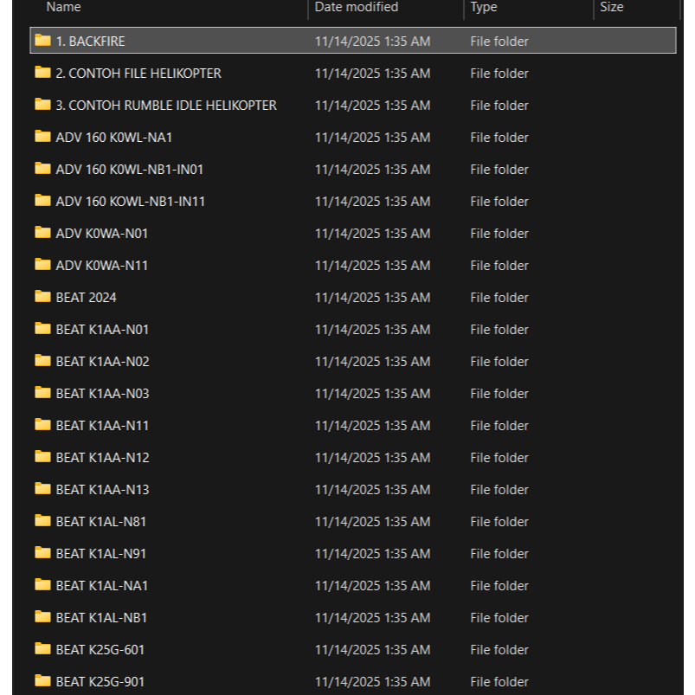Click the folder icon beside ADV K0WA-N01

(x=42, y=233)
